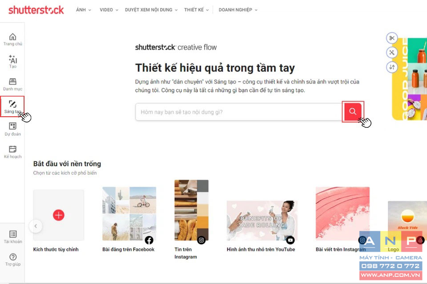Image resolution: width=427 pixels, height=284 pixels.
Task: Open the Kế hoạch calendar icon
Action: [x=12, y=152]
